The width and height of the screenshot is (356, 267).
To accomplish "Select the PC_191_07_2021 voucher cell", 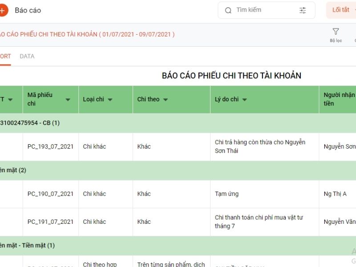I will 50,222.
